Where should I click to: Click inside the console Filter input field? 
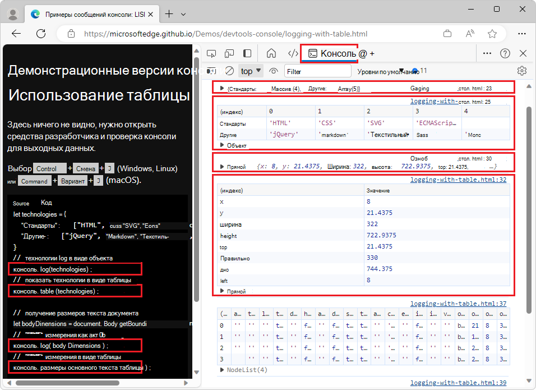point(318,71)
